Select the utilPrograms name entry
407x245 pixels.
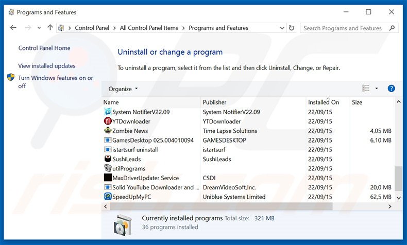click(x=129, y=168)
